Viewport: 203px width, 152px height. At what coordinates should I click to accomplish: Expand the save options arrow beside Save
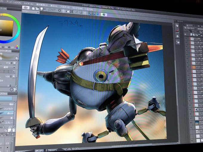[45, 9]
